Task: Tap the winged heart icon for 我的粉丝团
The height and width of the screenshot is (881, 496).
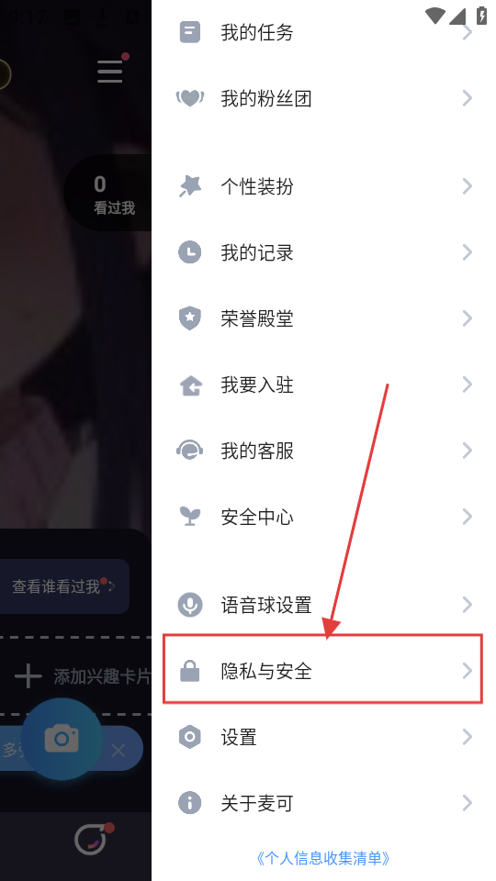Action: 189,98
